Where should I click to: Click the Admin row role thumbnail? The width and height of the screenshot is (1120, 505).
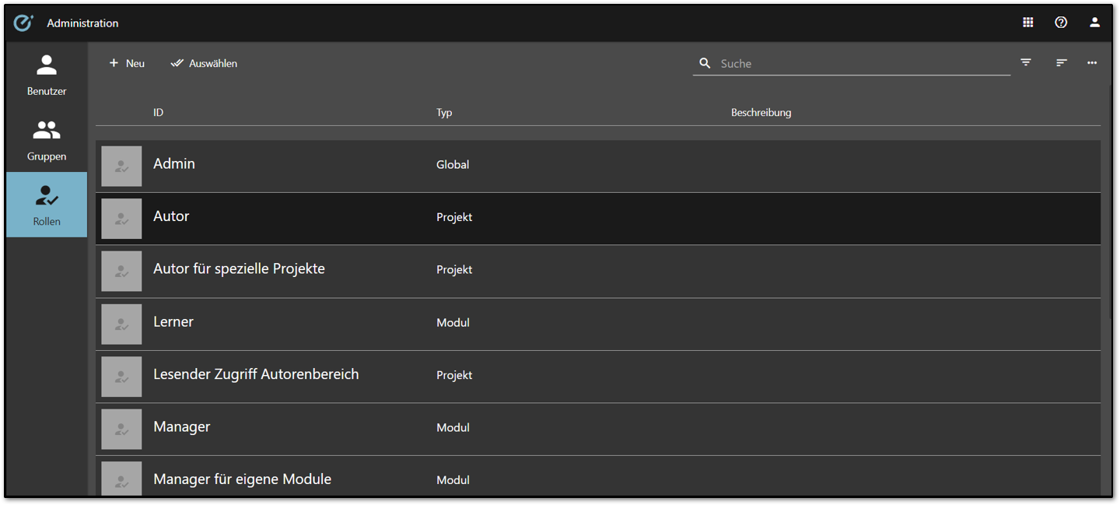[x=121, y=166]
